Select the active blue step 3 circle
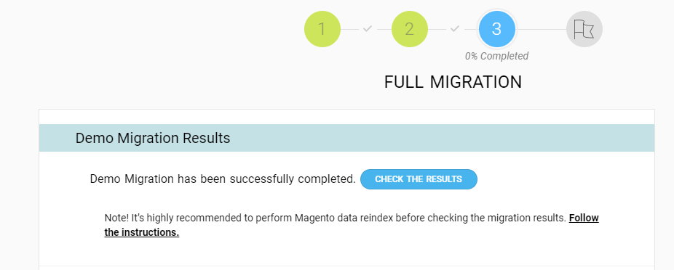The height and width of the screenshot is (270, 674). 496,29
